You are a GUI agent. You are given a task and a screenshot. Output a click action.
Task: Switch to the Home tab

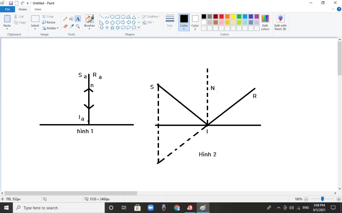(x=23, y=9)
